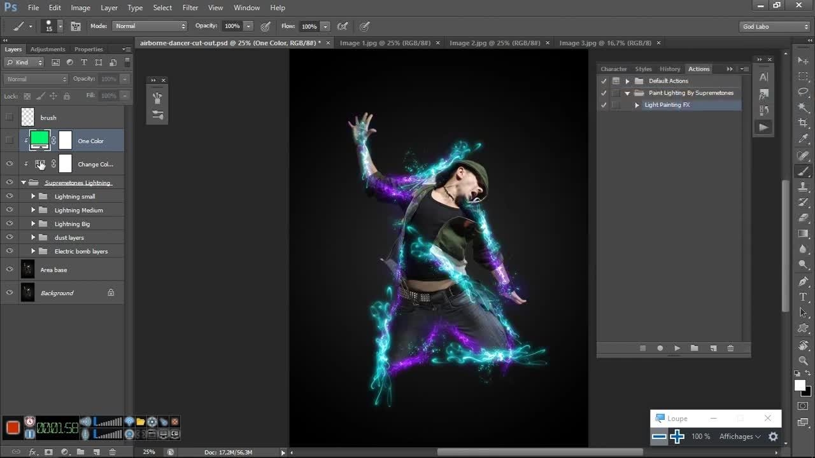Select the Type tool in toolbar
The width and height of the screenshot is (815, 458).
(804, 297)
